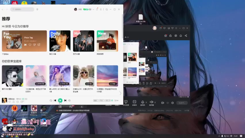This screenshot has width=245, height=138.
Task: Play the Price Tag song in For You card
Action: tap(25, 45)
